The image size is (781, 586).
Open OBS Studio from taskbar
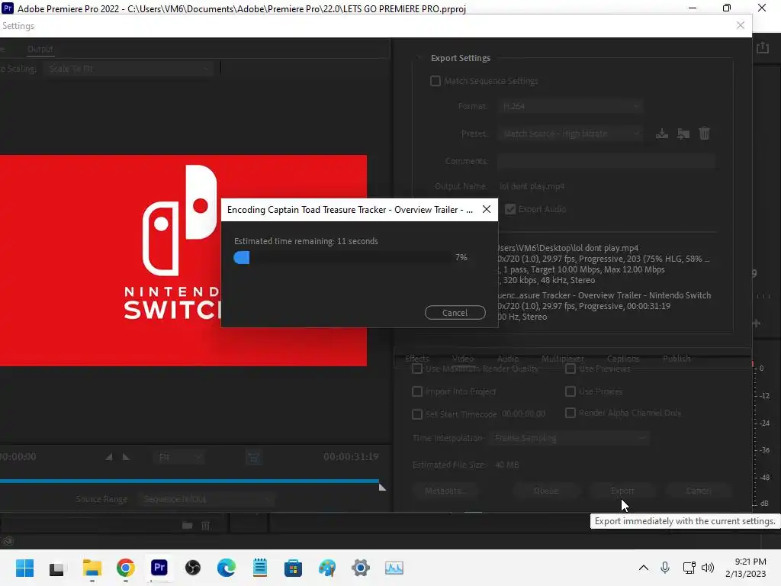193,568
